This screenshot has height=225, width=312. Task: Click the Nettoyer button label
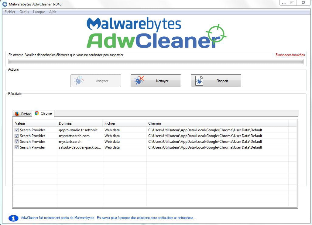pos(162,81)
